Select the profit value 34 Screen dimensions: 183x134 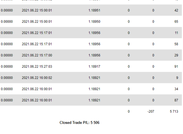176,89
